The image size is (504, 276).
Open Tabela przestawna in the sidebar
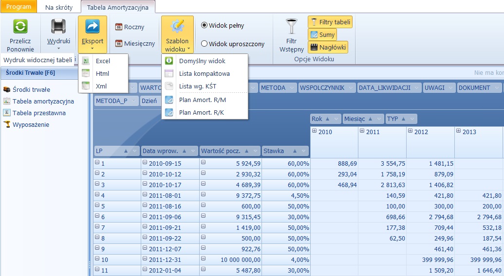pyautogui.click(x=38, y=113)
